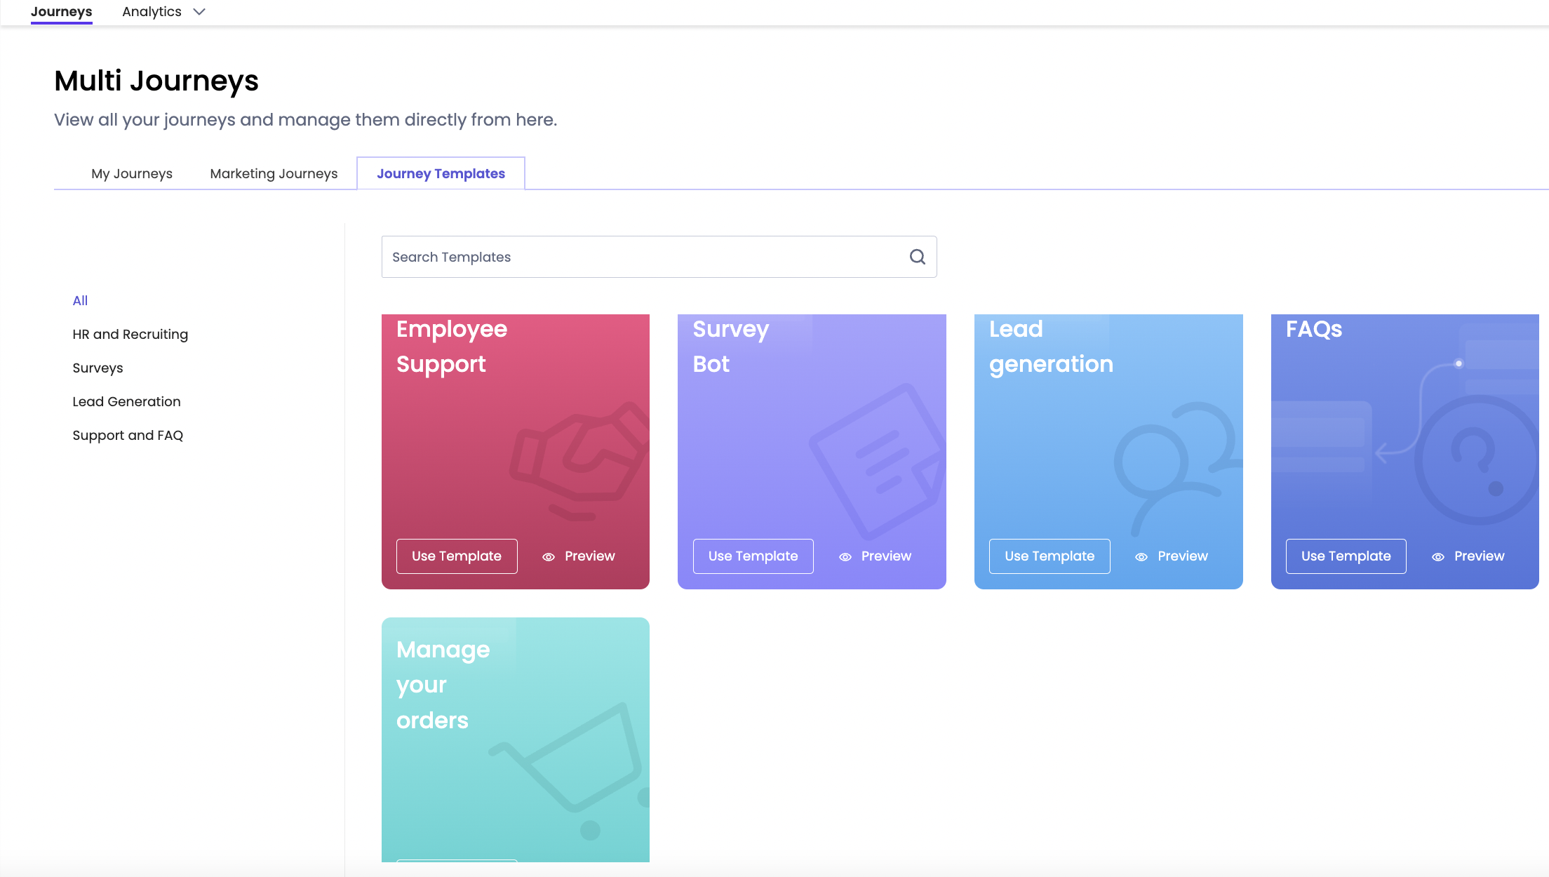
Task: Click eye icon on Employee Support card
Action: click(549, 556)
